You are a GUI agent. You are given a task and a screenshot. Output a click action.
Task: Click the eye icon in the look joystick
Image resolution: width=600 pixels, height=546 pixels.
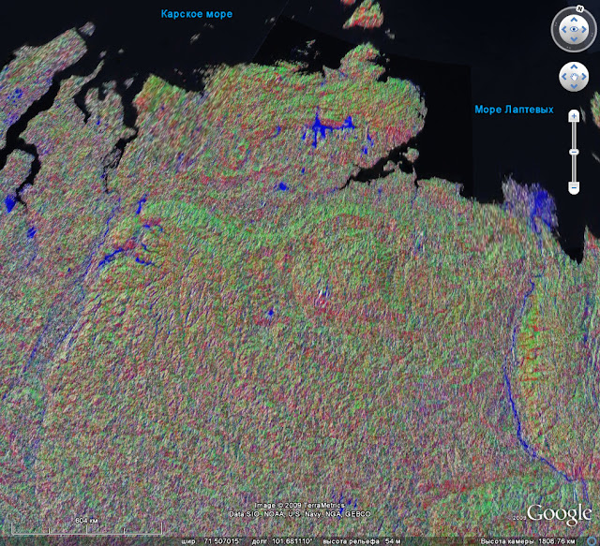[x=574, y=29]
